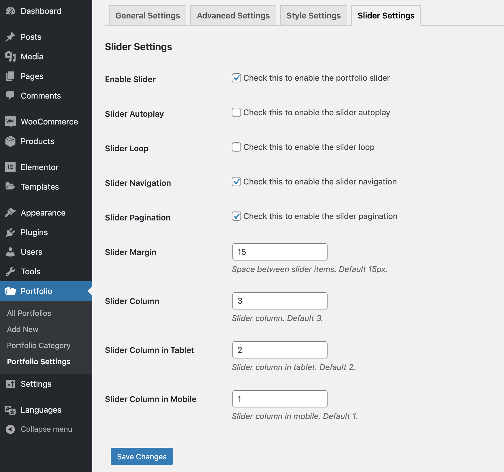Click the Plugins plug icon
This screenshot has height=472, width=504.
coord(10,232)
